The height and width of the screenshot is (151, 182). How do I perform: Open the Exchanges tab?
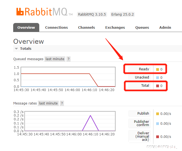tap(115, 27)
